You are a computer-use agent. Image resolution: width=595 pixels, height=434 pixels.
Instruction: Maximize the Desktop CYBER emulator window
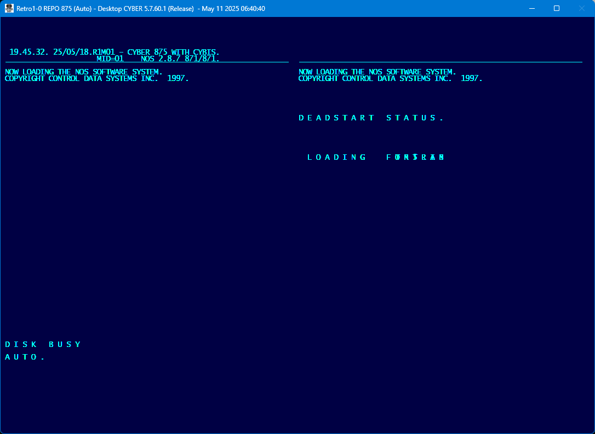tap(556, 8)
